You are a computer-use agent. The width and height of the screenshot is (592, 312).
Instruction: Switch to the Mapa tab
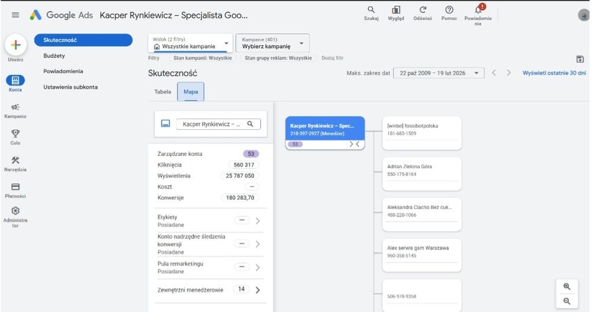(191, 92)
